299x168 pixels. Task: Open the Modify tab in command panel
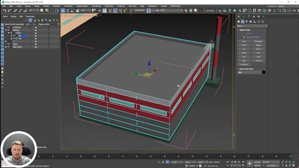coord(244,17)
